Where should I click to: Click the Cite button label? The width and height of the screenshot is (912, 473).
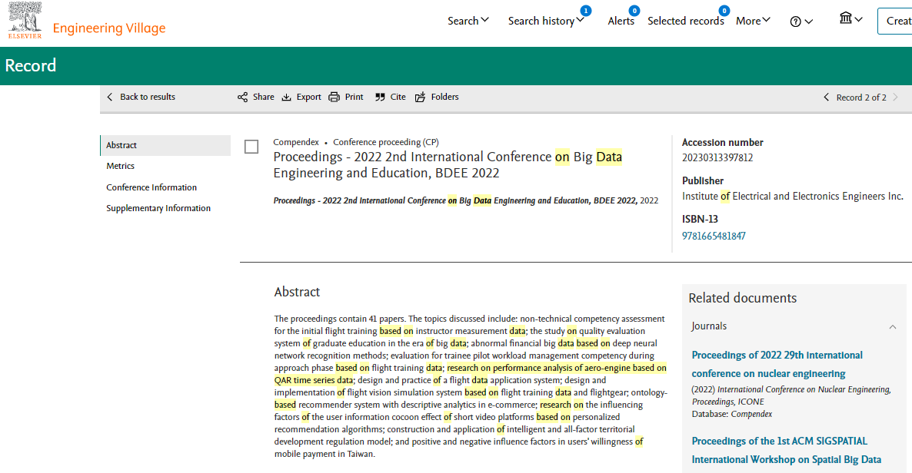coord(398,97)
